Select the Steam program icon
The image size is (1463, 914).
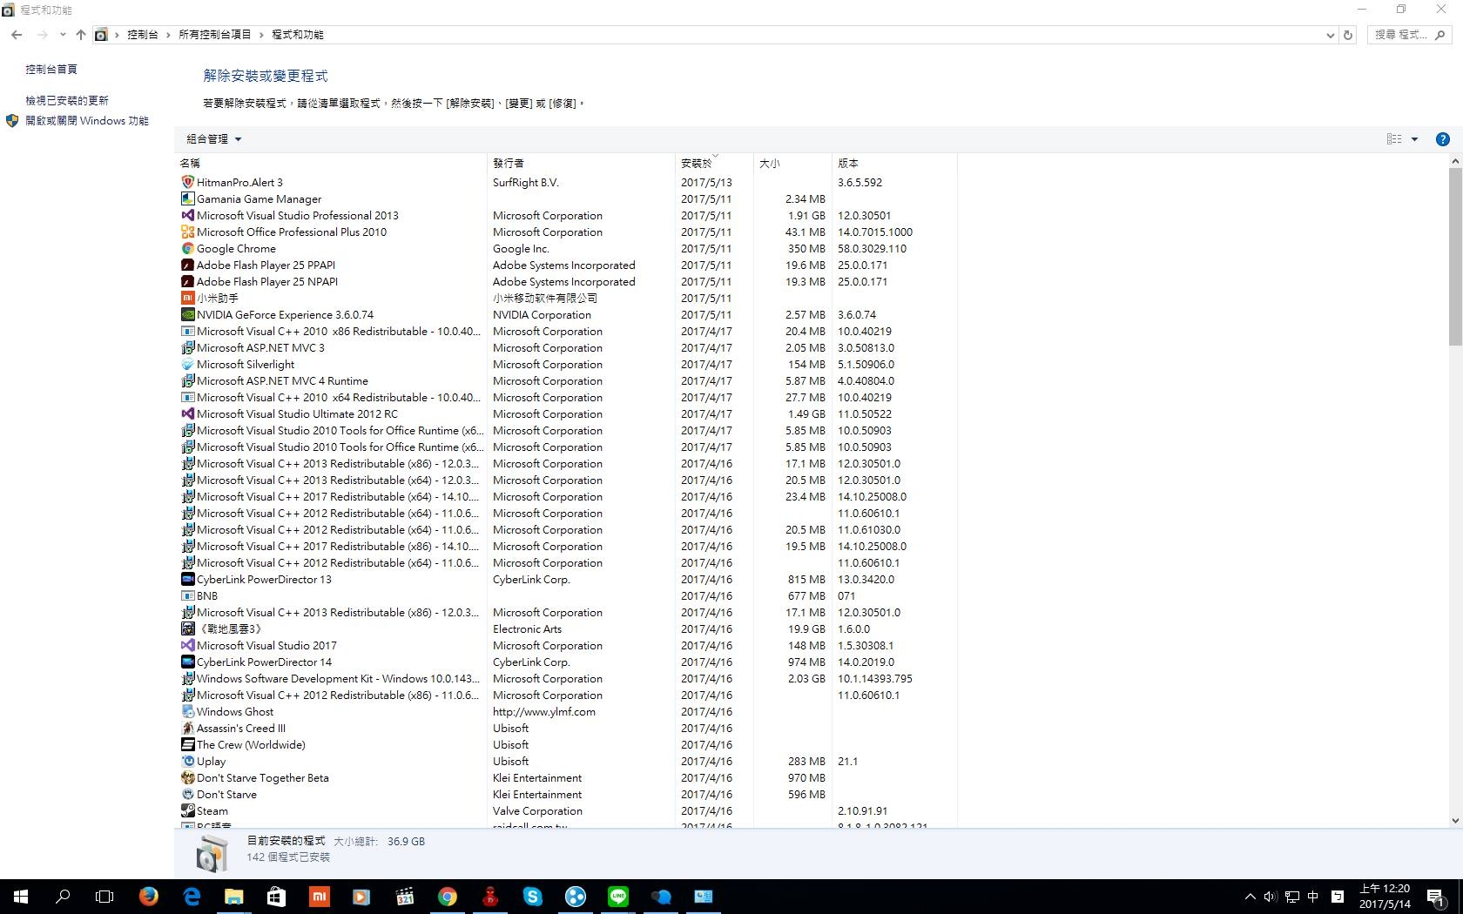point(187,810)
